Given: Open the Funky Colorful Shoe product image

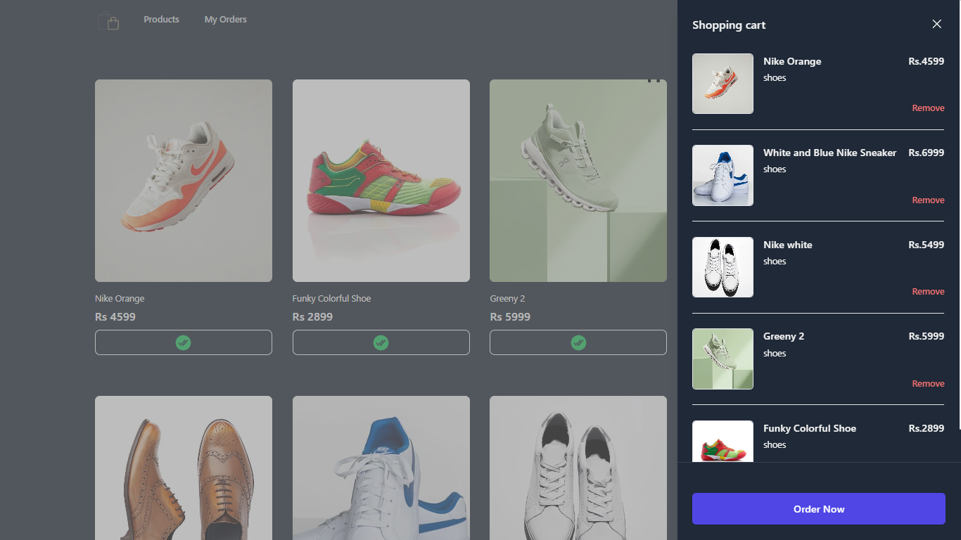Looking at the screenshot, I should [x=381, y=181].
